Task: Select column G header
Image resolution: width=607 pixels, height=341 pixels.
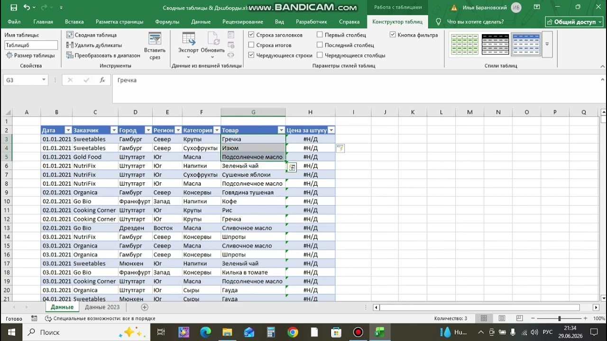Action: coord(253,112)
